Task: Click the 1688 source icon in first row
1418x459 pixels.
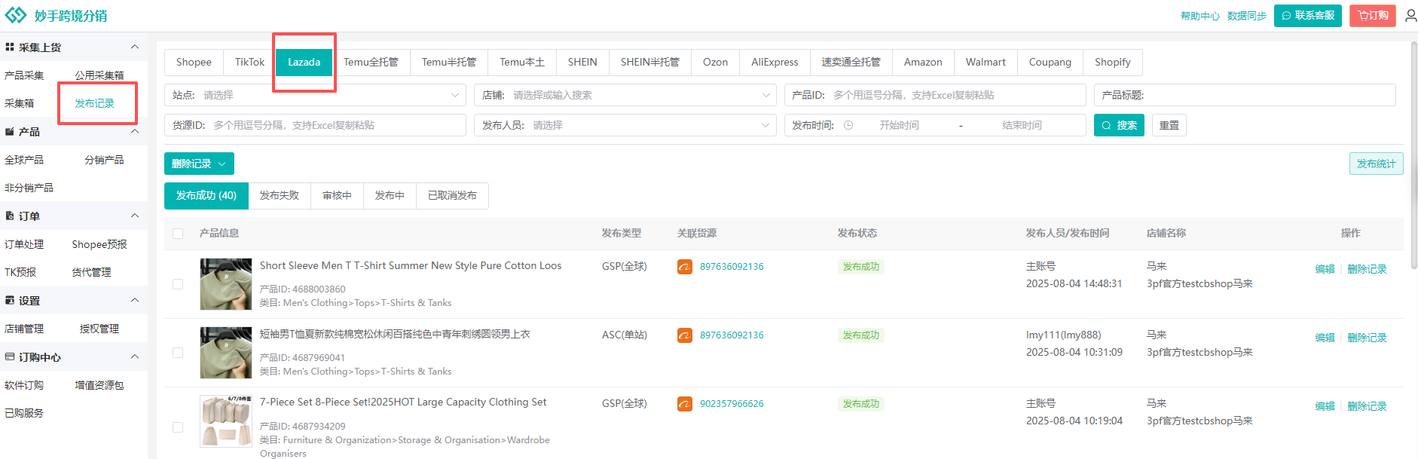Action: click(x=684, y=267)
